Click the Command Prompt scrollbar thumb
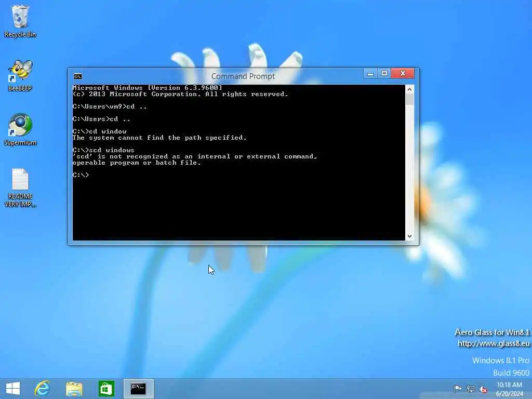The height and width of the screenshot is (399, 532). tap(409, 99)
